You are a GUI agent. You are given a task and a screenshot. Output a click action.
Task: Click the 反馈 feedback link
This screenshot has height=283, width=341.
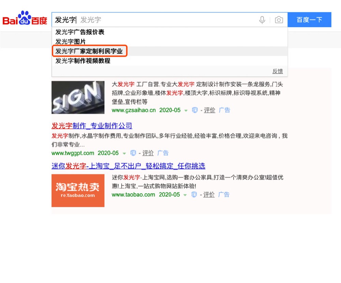tap(278, 71)
